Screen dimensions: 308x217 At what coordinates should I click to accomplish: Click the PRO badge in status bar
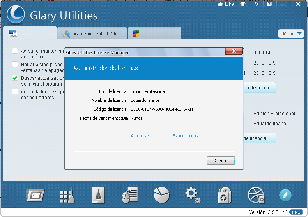tap(296, 212)
